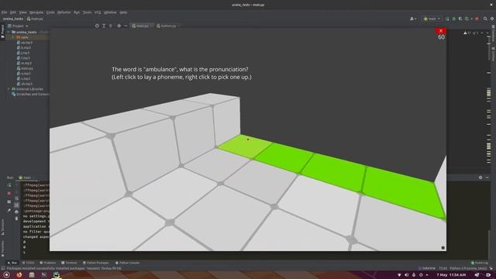
Task: Open the TODO tool window tab
Action: 28,263
